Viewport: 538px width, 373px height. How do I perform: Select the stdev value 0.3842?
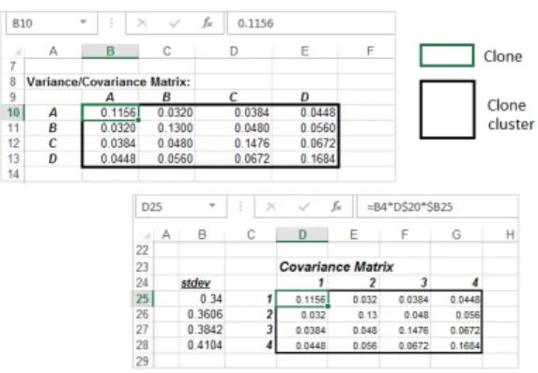tap(202, 330)
